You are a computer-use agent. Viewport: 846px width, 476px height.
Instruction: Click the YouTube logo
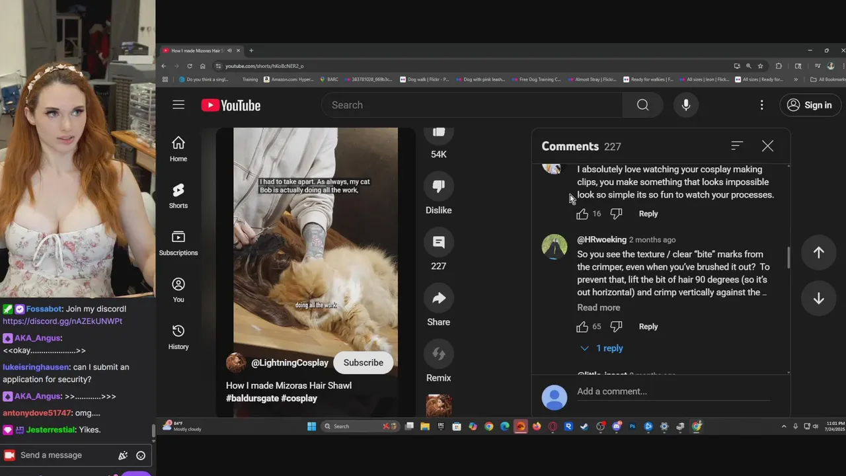point(231,105)
